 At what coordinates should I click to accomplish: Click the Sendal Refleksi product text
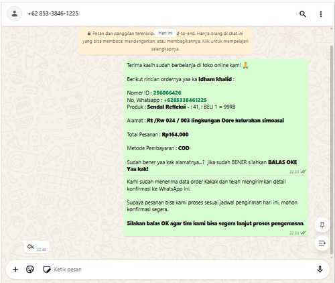(x=166, y=107)
